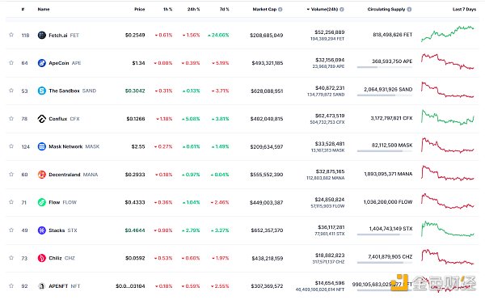Screen dimensions: 485x300
Task: Click the Stacks STX logo icon
Action: [42, 230]
